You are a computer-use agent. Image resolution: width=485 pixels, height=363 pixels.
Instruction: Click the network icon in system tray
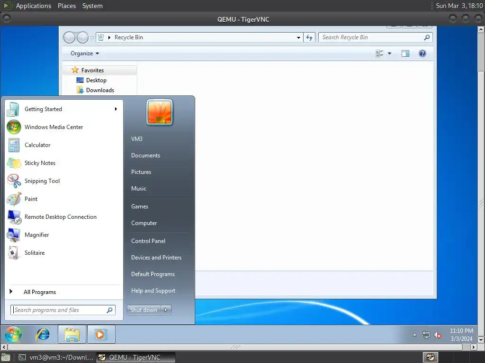(426, 335)
